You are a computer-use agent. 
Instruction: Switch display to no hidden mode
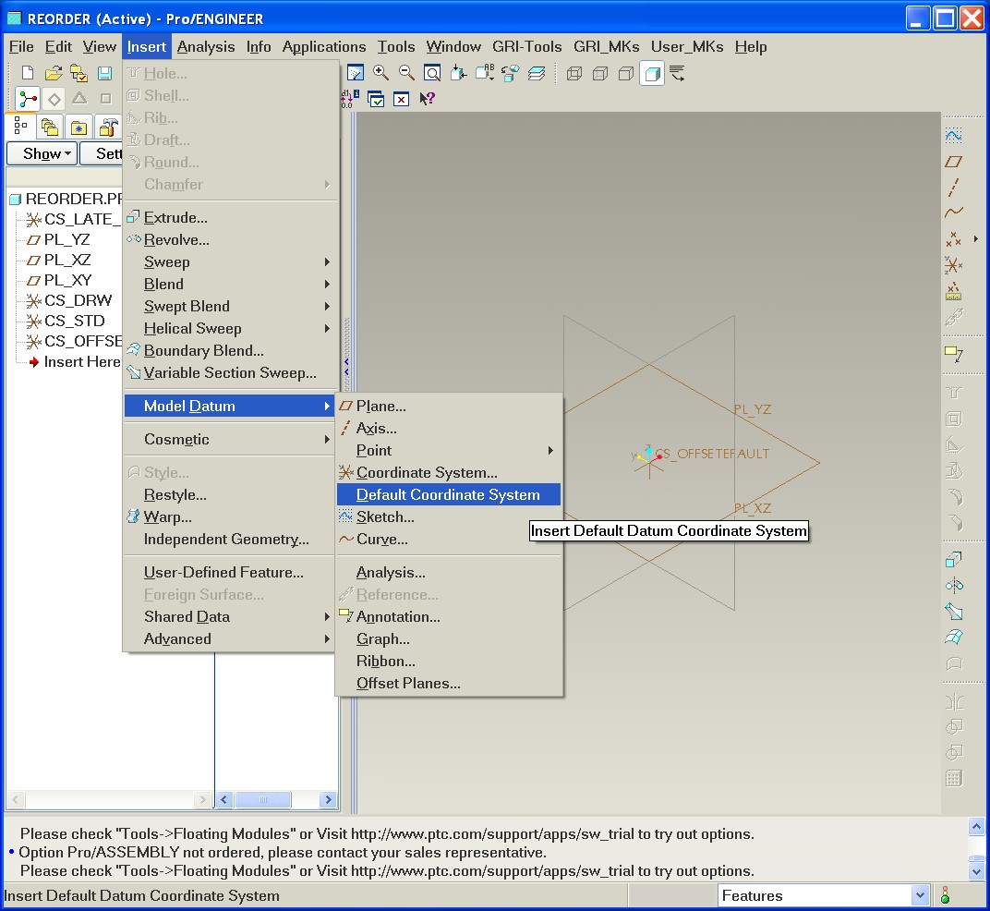[626, 74]
